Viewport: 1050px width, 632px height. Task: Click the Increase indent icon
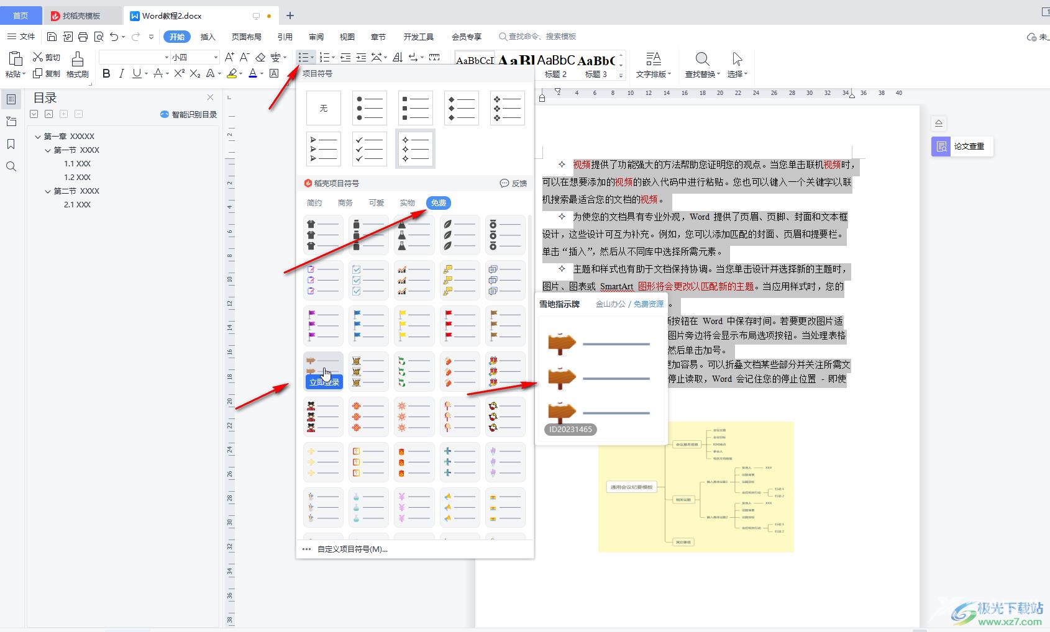click(x=362, y=57)
